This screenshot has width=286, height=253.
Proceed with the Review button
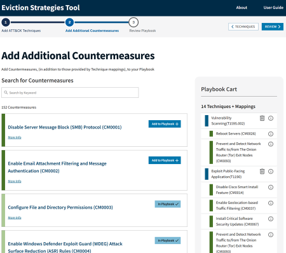point(273,27)
